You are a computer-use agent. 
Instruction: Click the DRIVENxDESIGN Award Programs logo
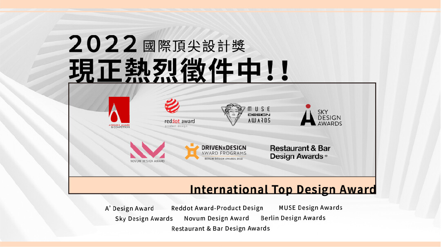[x=215, y=152]
